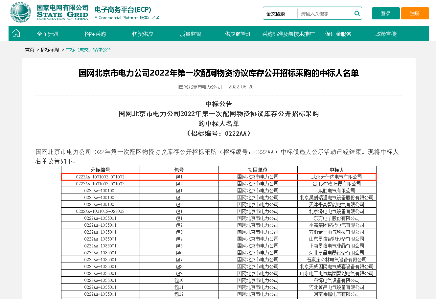Viewport: 436px width, 299px height.
Task: Select cell 北京天威国网电气成套设备有限公司
Action: click(337, 266)
